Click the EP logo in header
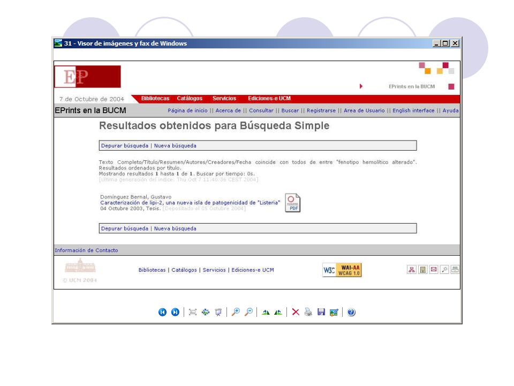The width and height of the screenshot is (514, 386). coord(87,77)
